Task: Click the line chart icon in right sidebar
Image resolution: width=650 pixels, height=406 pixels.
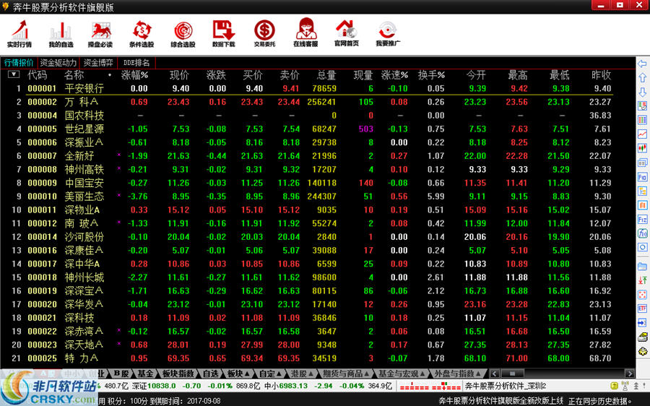Action: (642, 134)
